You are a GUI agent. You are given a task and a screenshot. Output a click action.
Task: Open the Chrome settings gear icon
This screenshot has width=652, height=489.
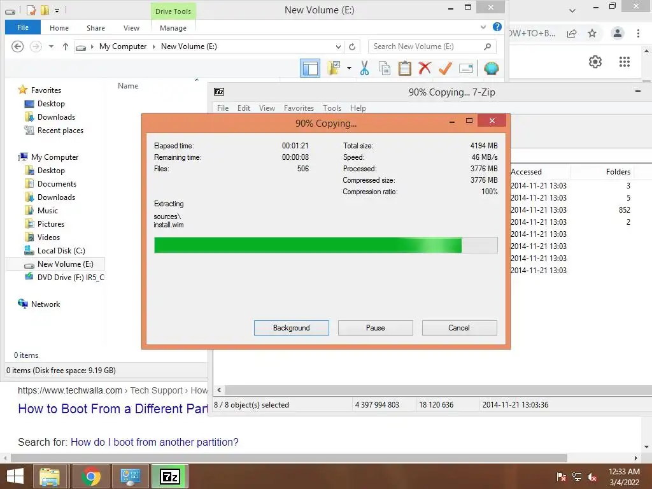tap(595, 62)
